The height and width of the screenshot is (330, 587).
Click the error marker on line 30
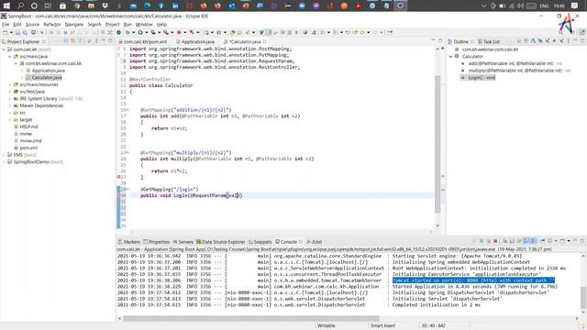(119, 195)
